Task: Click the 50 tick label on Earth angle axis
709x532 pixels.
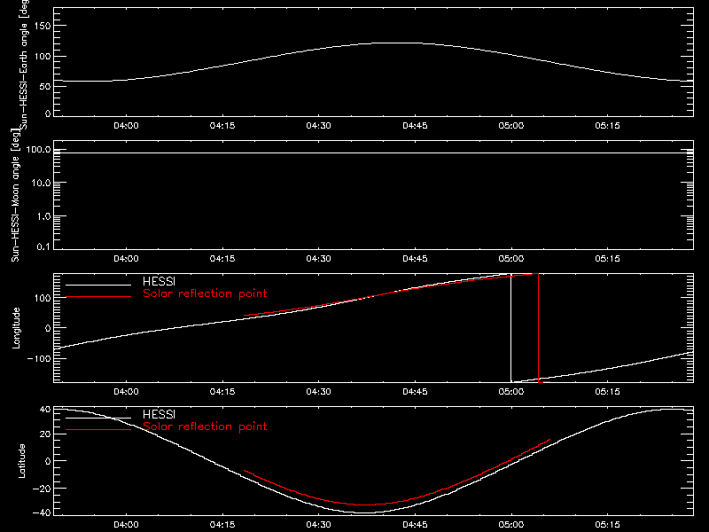Action: (x=45, y=86)
